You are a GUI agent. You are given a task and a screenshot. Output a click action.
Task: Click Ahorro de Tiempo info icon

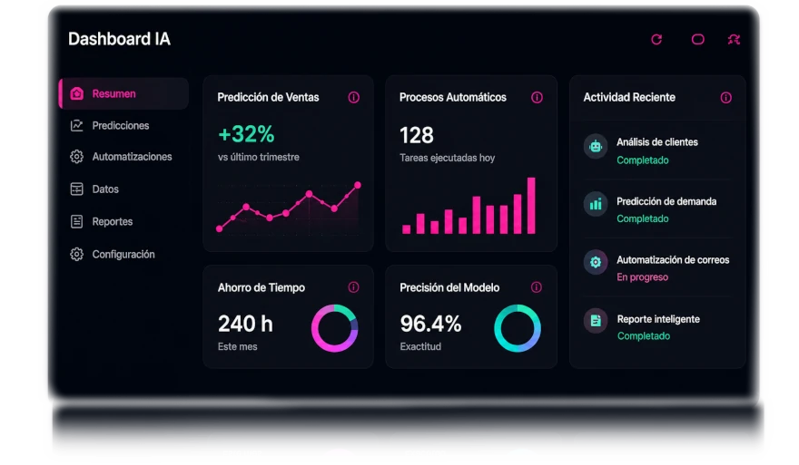(x=353, y=287)
